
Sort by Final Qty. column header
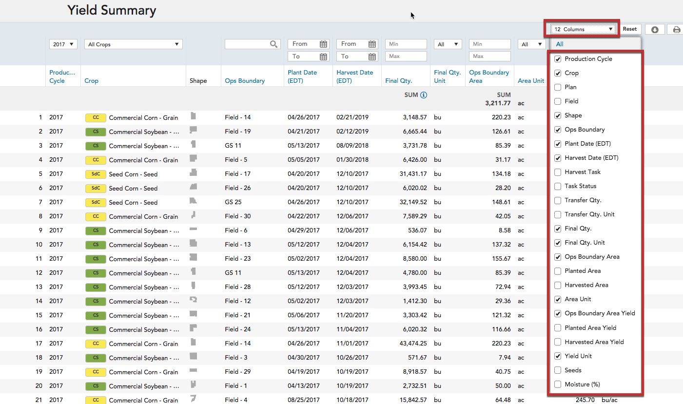coord(398,81)
